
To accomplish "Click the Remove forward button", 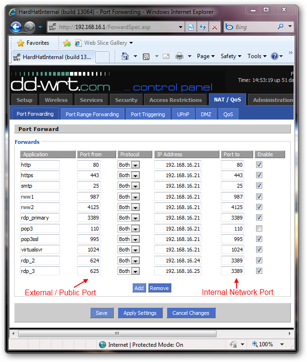I will pyautogui.click(x=159, y=288).
